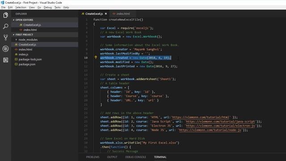This screenshot has height=161, width=286.
Task: Close the CreateExcel.js editor tab
Action: click(x=106, y=14)
